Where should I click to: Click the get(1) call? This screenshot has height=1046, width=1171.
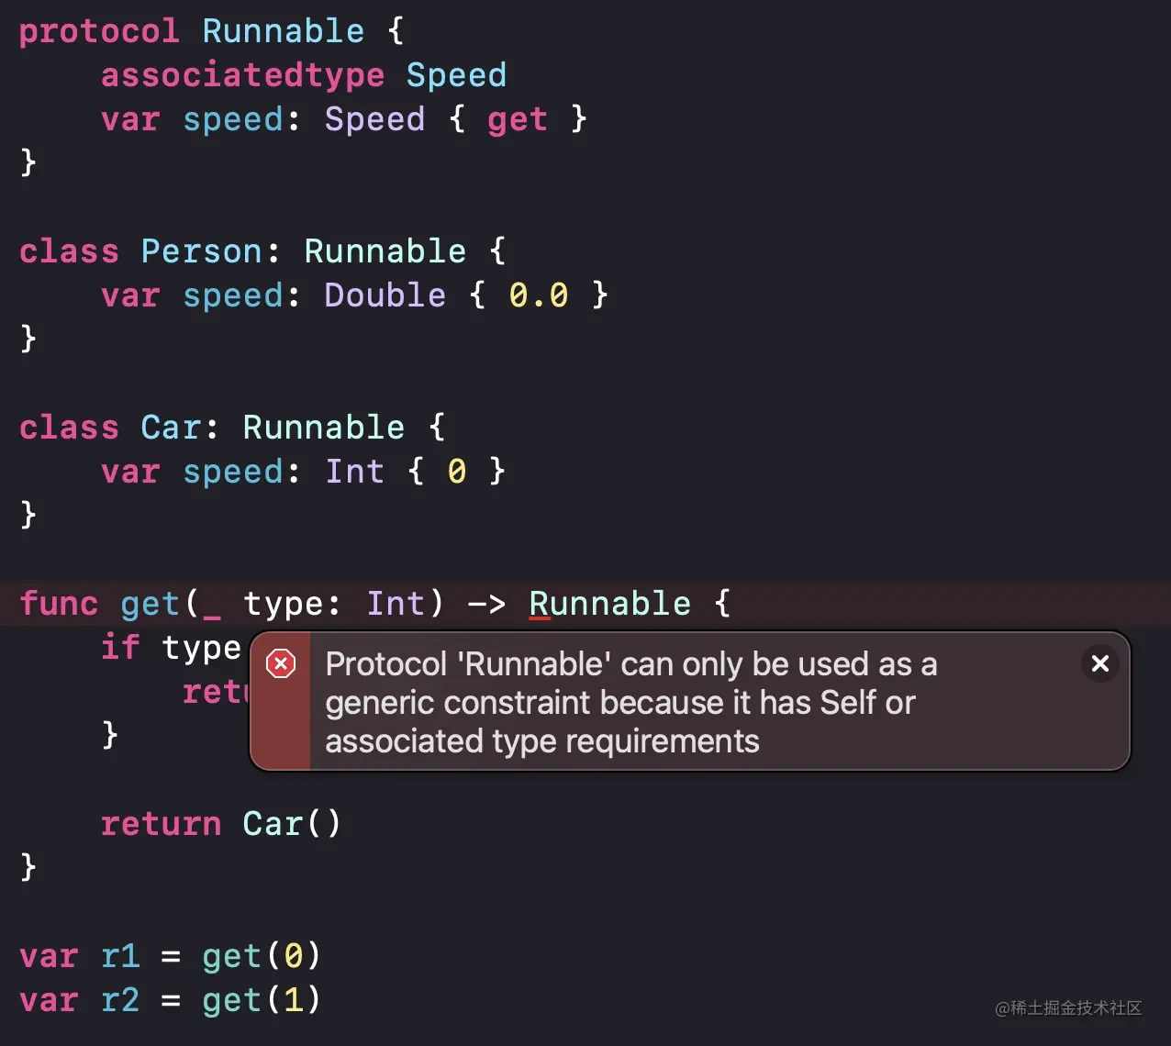[x=262, y=1000]
